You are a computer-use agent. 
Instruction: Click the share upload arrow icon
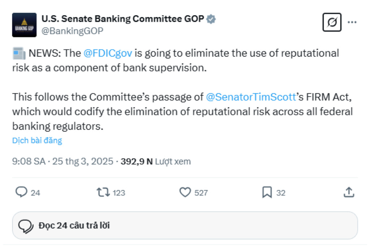349,192
